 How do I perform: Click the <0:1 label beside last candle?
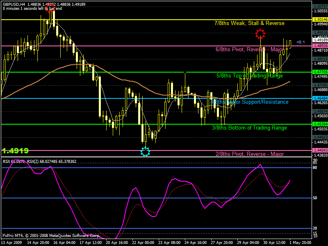point(301,42)
